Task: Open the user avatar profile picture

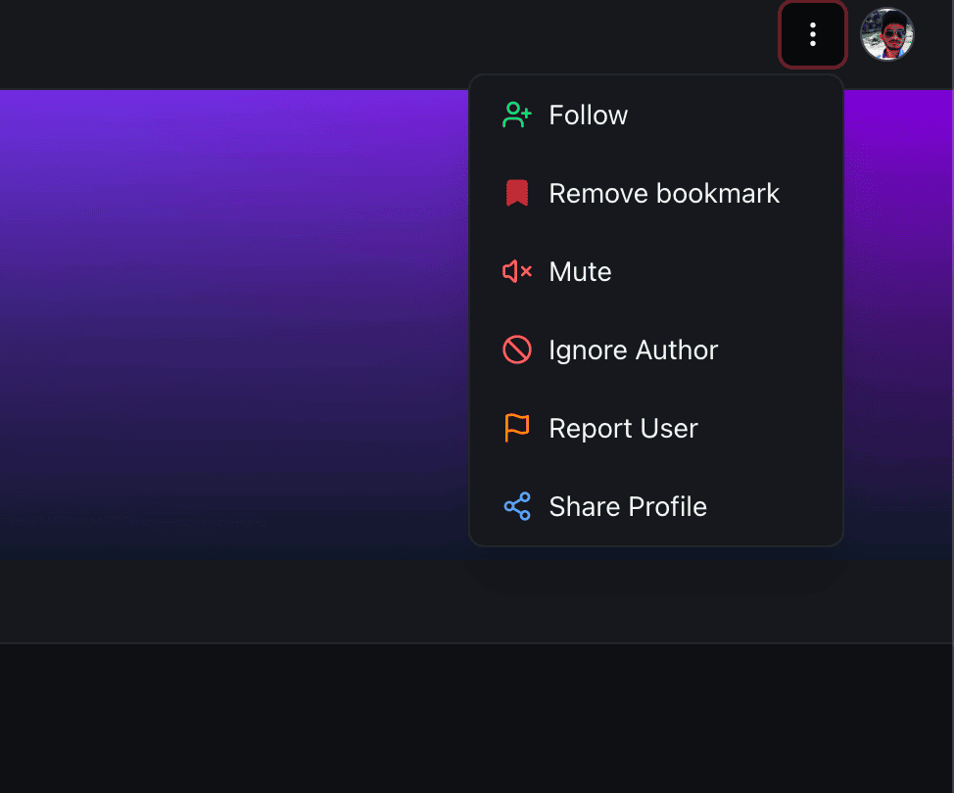Action: (x=886, y=34)
